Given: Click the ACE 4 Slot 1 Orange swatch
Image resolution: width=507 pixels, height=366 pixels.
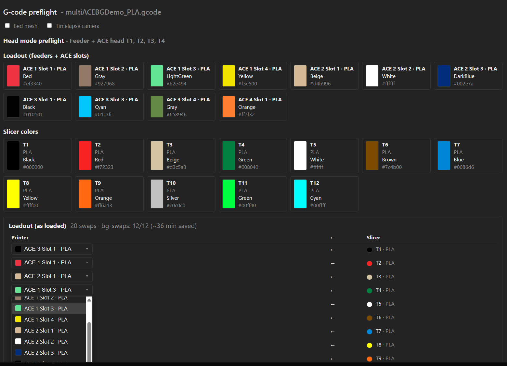Looking at the screenshot, I should click(229, 107).
